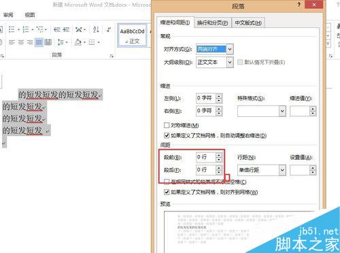The width and height of the screenshot is (340, 253).
Task: Decrease 左侧 indent with down arrow
Action: coord(219,101)
